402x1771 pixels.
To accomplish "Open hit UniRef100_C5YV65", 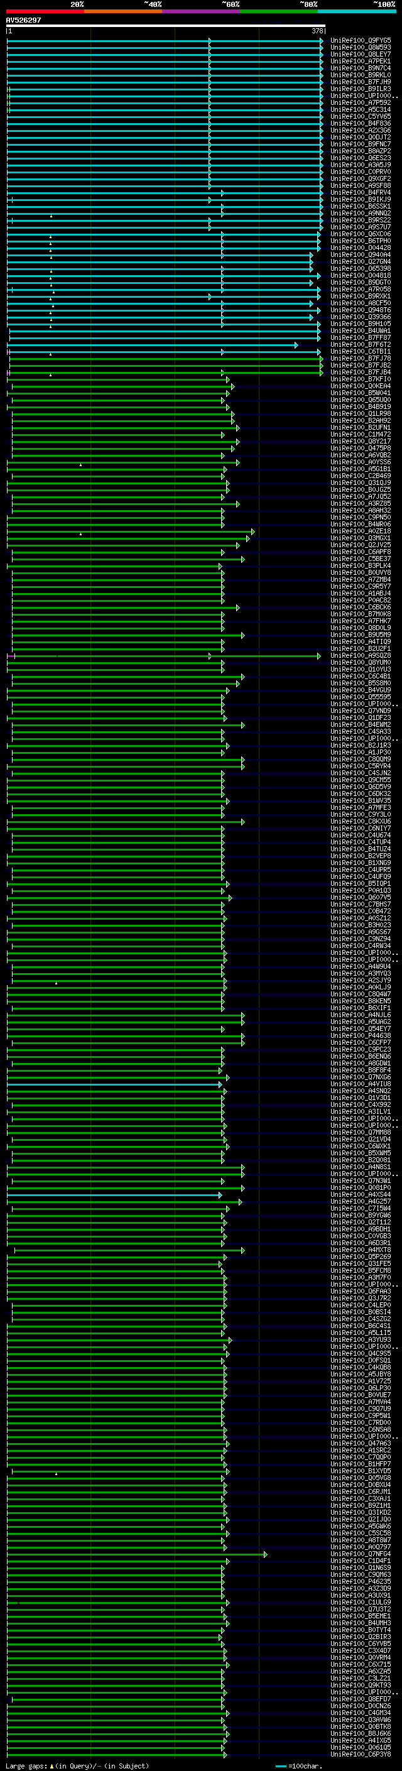I will click(360, 116).
